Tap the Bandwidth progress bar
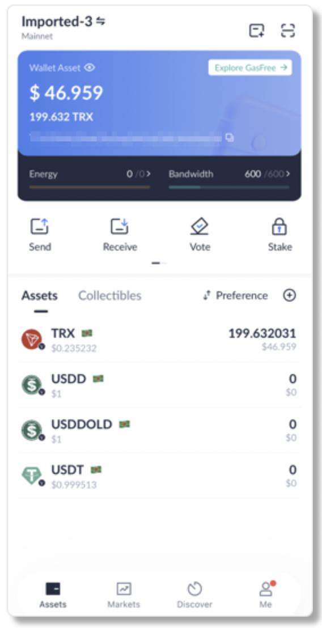Image resolution: width=322 pixels, height=628 pixels. click(x=228, y=187)
